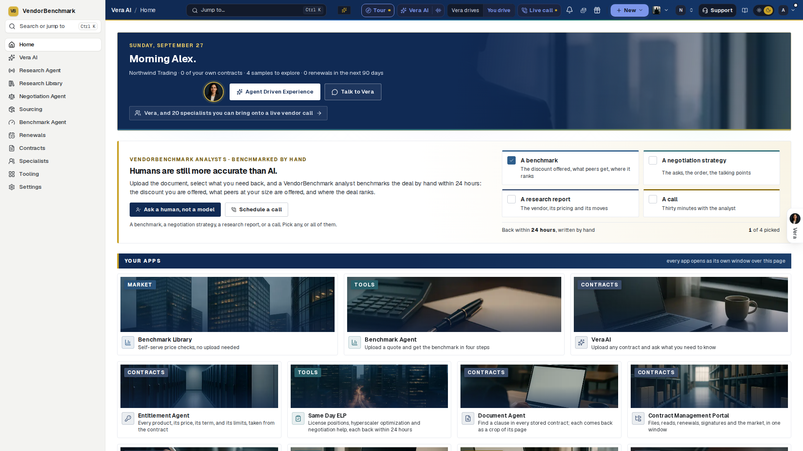The width and height of the screenshot is (803, 451).
Task: Click Talk to Vera
Action: [353, 92]
